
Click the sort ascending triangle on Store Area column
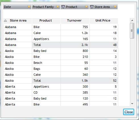coord(5,20)
